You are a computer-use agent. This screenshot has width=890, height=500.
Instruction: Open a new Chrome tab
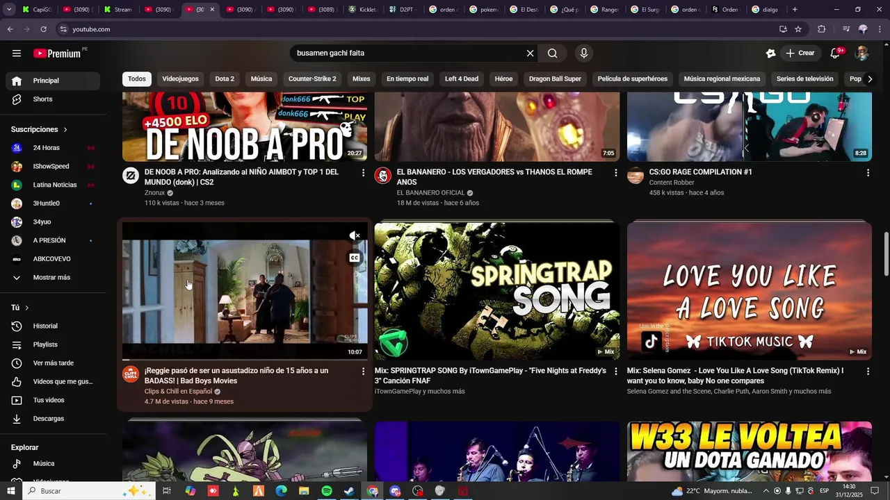[x=795, y=10]
